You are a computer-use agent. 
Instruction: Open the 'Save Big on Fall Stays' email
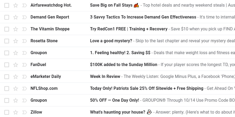[111, 5]
